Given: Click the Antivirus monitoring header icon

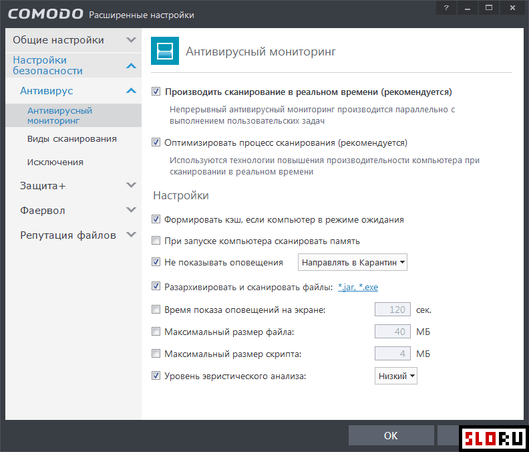Looking at the screenshot, I should click(164, 51).
